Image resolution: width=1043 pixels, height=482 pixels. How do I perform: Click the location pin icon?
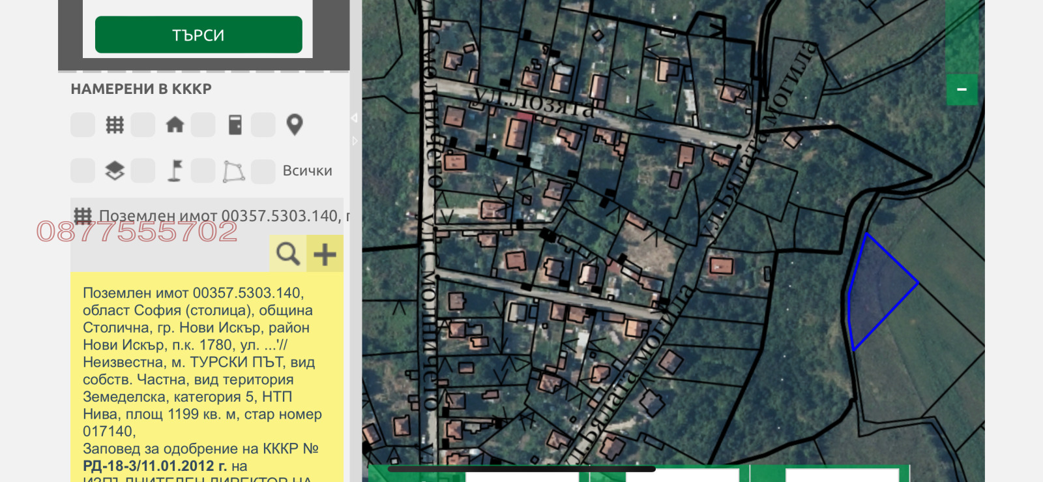coord(295,125)
